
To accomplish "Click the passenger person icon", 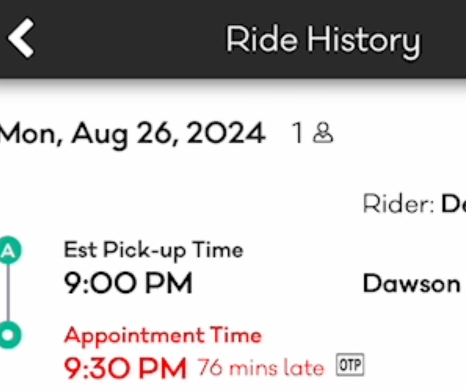I will pyautogui.click(x=323, y=134).
